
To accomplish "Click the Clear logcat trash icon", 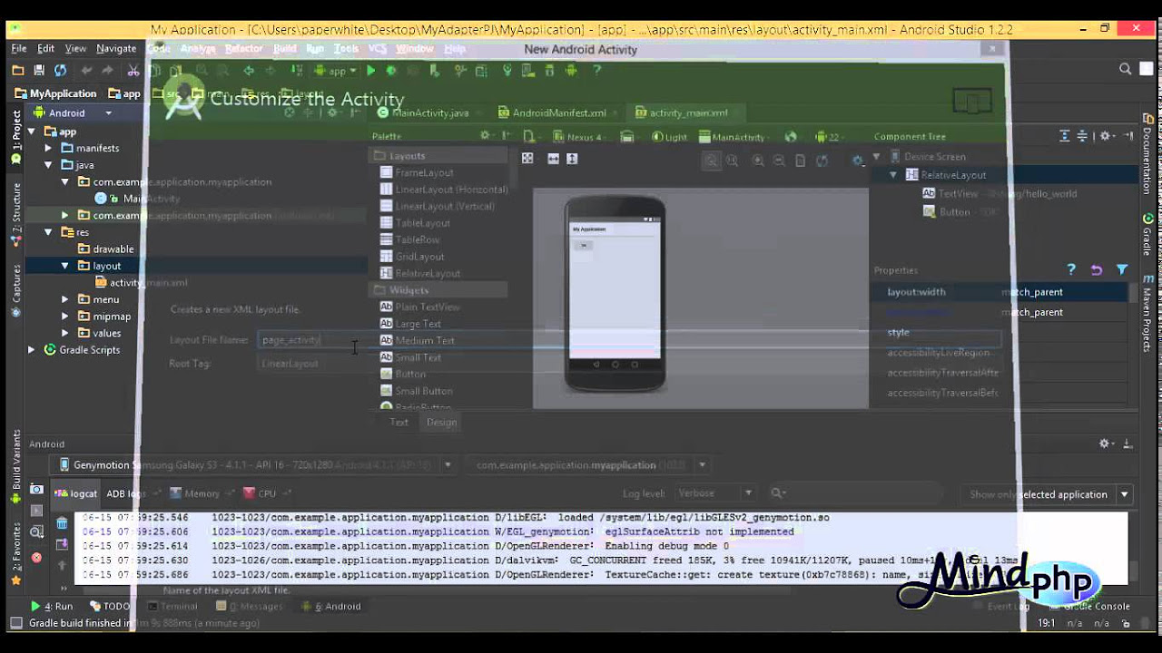I will (62, 523).
